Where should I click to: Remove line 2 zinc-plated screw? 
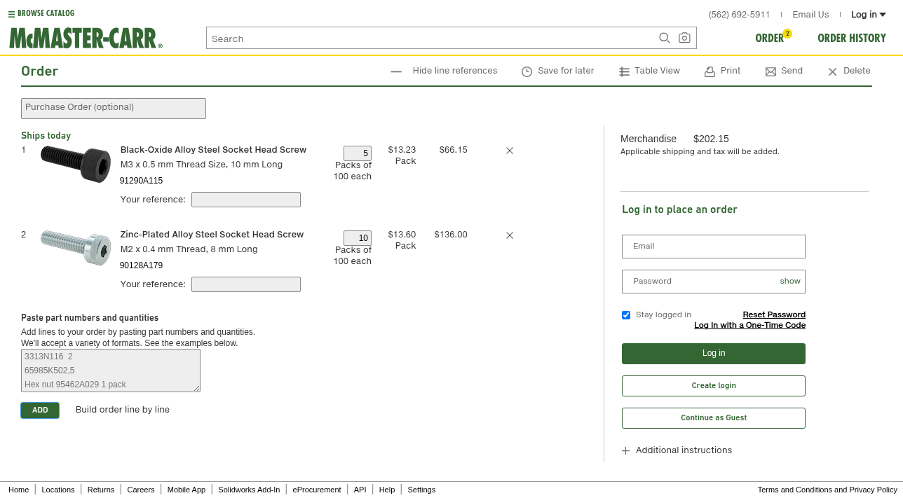point(510,235)
